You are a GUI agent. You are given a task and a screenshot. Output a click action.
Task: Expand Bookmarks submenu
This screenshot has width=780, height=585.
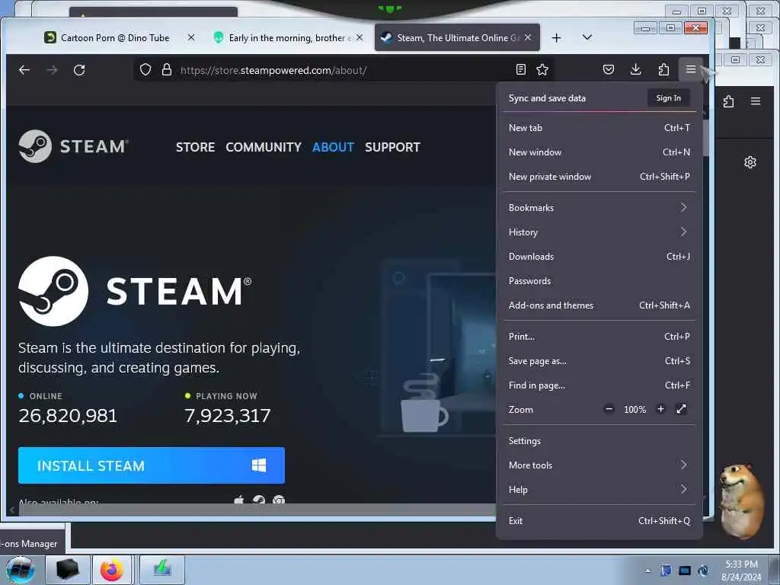(599, 207)
